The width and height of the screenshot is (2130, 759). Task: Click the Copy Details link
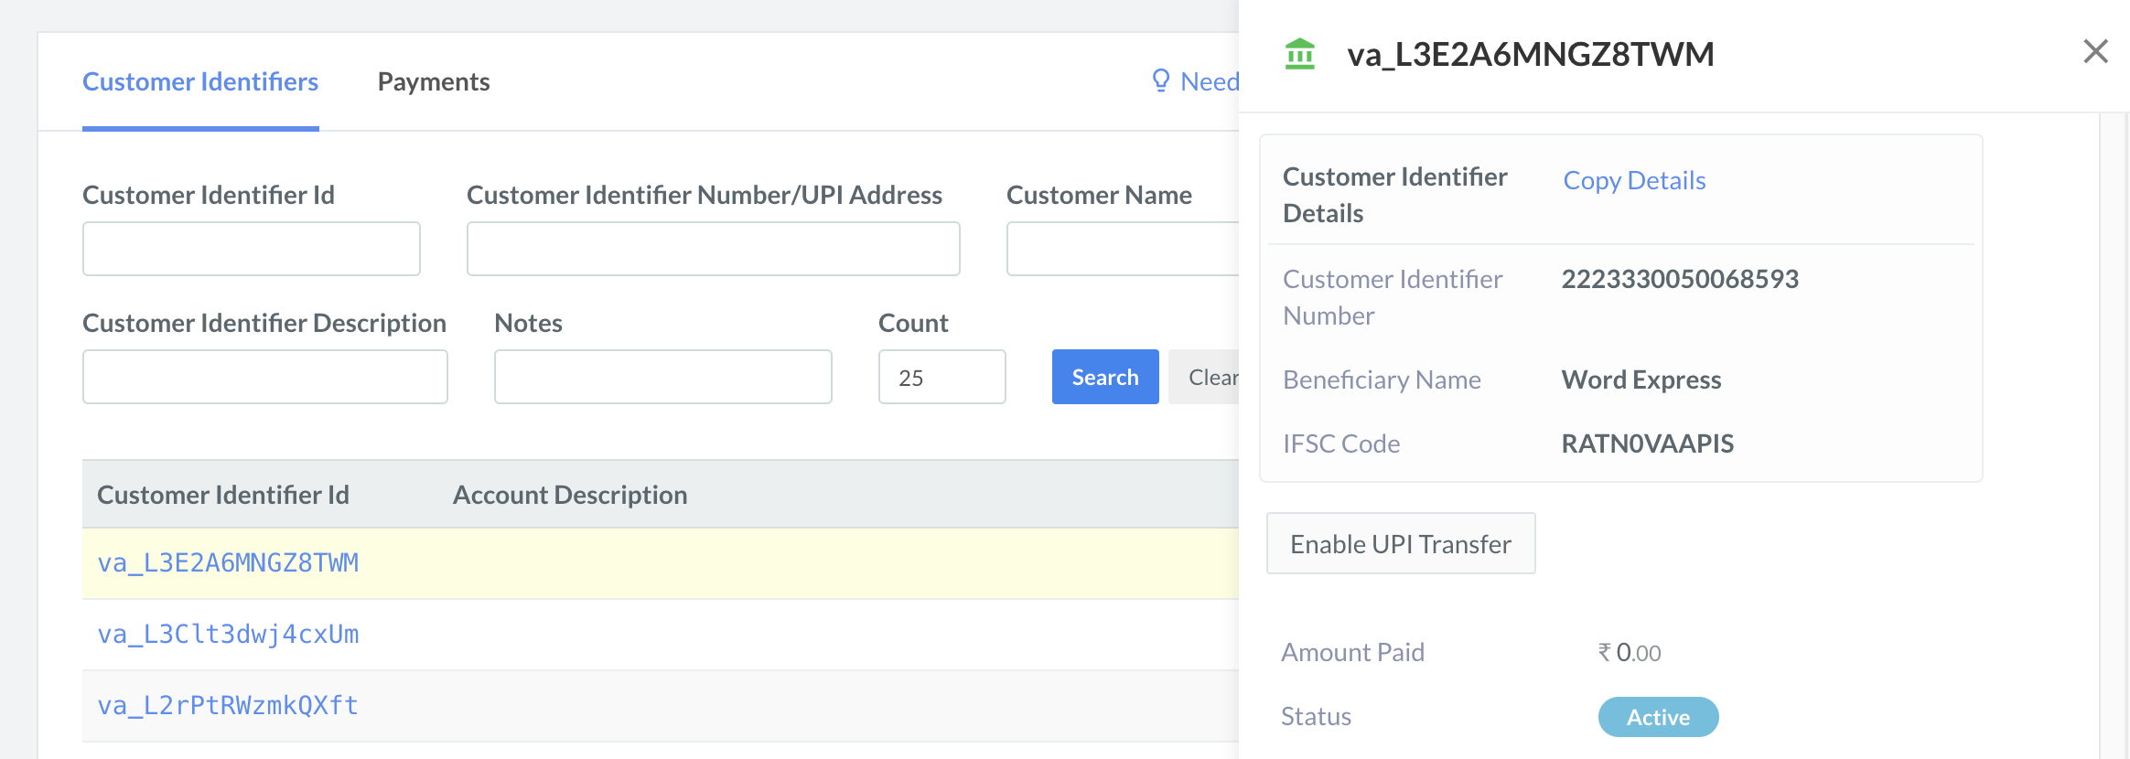(x=1634, y=180)
